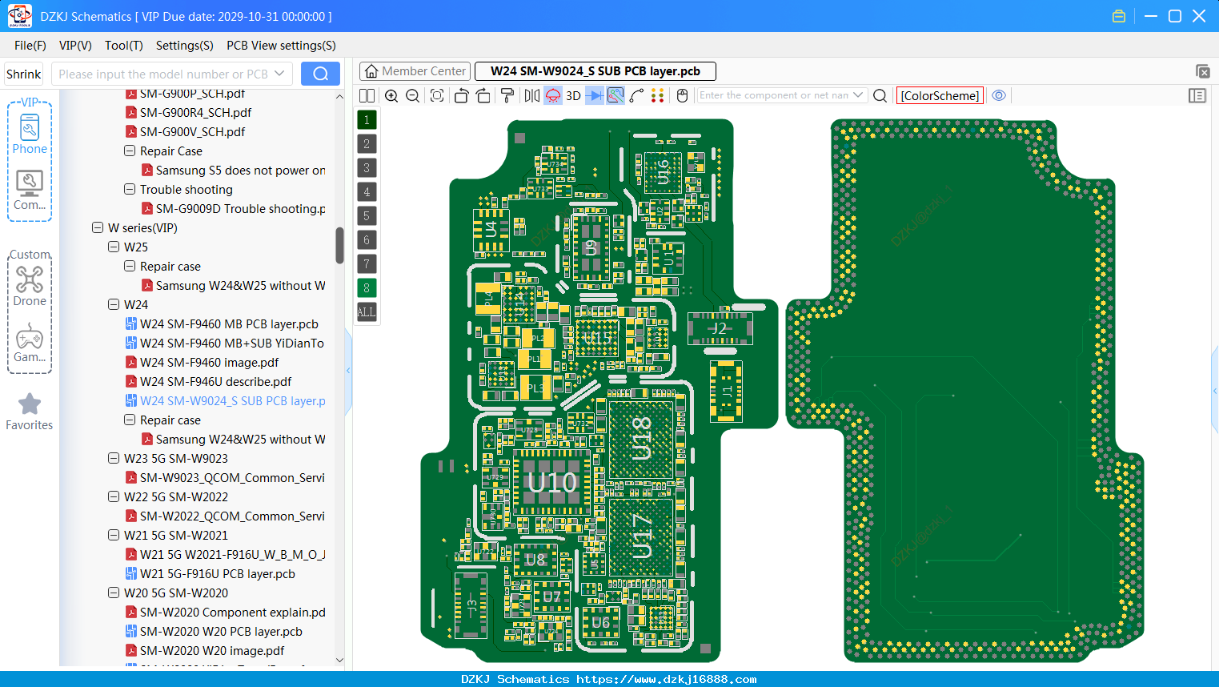Open the Settings(S) menu
Viewport: 1219px width, 687px height.
(x=185, y=46)
